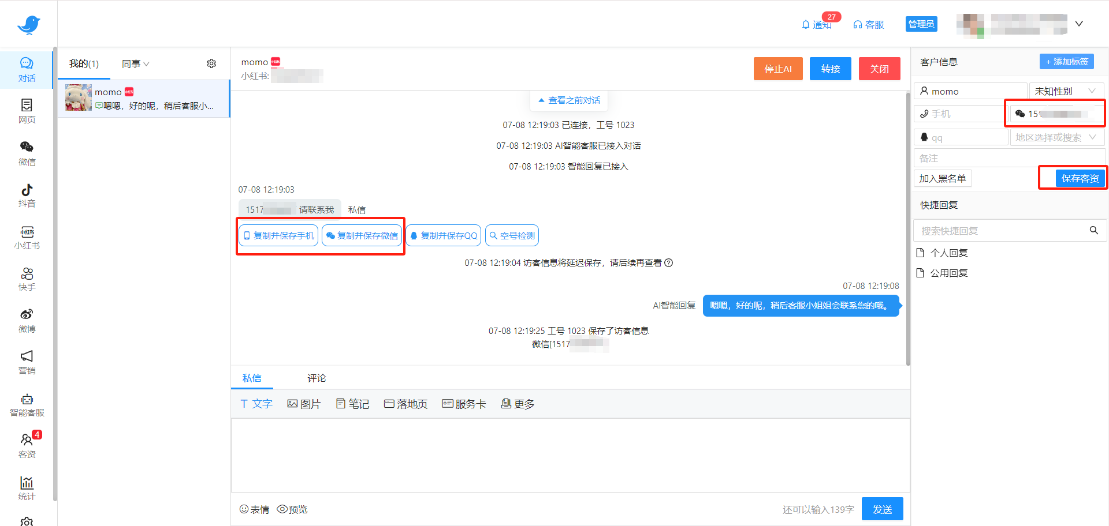Select the 图片 message type tab

click(x=304, y=404)
